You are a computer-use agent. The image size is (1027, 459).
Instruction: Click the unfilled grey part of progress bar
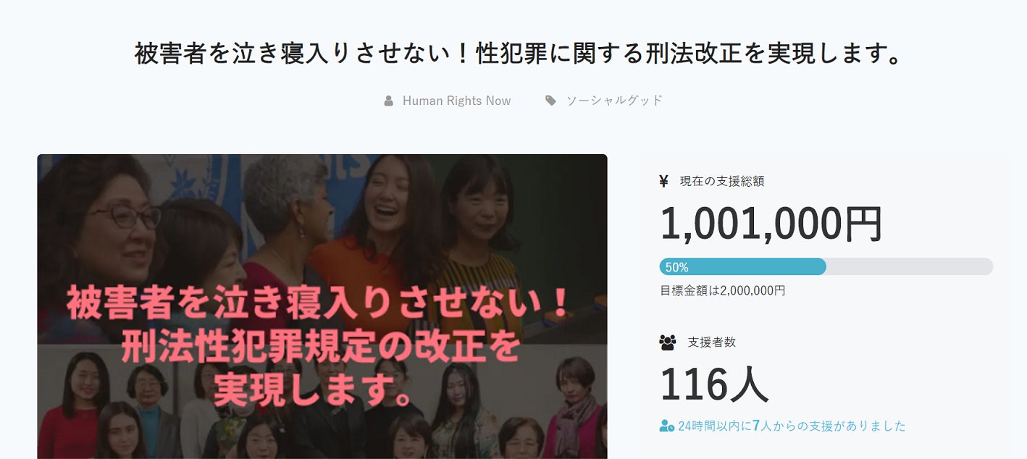910,266
